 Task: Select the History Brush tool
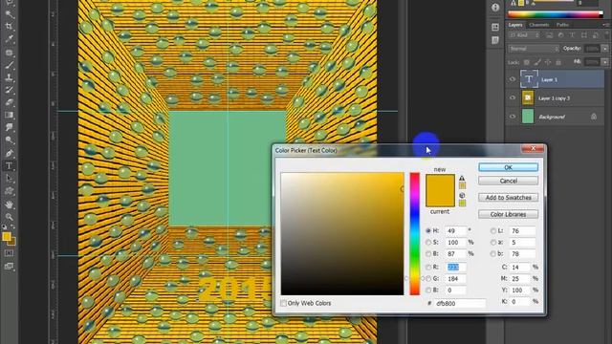9,90
